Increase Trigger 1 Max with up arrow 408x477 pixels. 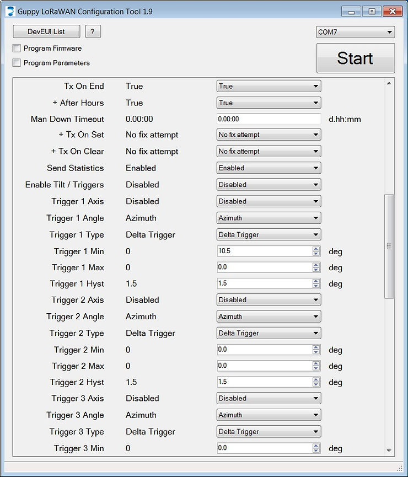tap(316, 265)
